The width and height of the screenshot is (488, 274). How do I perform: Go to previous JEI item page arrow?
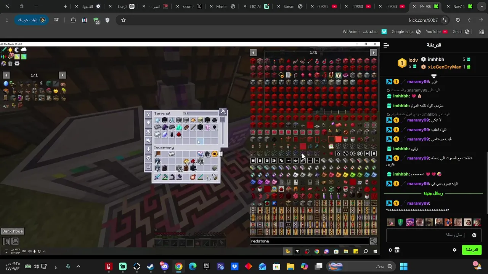[253, 53]
